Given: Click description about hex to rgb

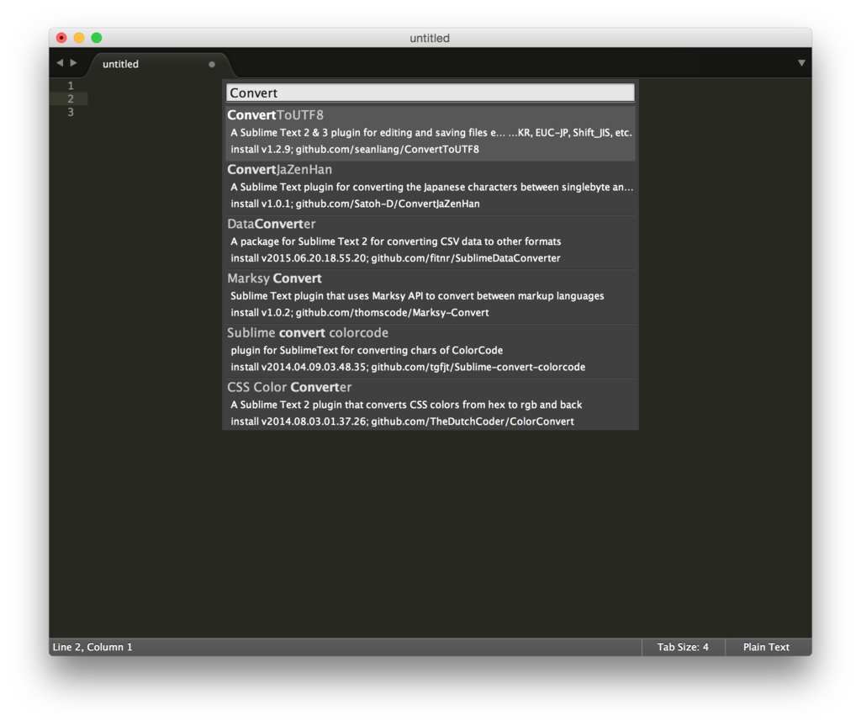Looking at the screenshot, I should (406, 405).
